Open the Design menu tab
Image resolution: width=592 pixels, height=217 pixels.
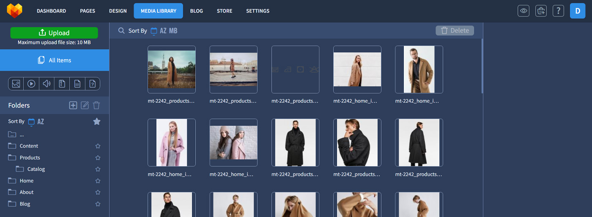click(x=118, y=11)
